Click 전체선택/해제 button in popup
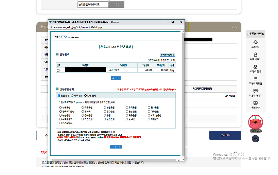The width and height of the screenshot is (278, 175). pos(167,55)
